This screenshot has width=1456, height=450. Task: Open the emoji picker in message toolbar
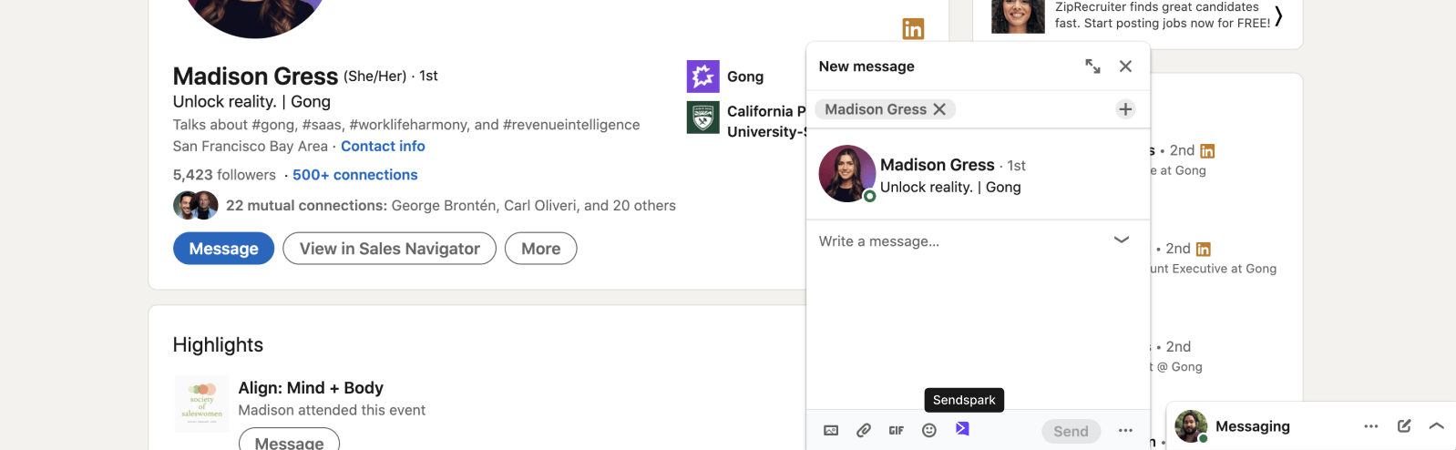(x=929, y=431)
